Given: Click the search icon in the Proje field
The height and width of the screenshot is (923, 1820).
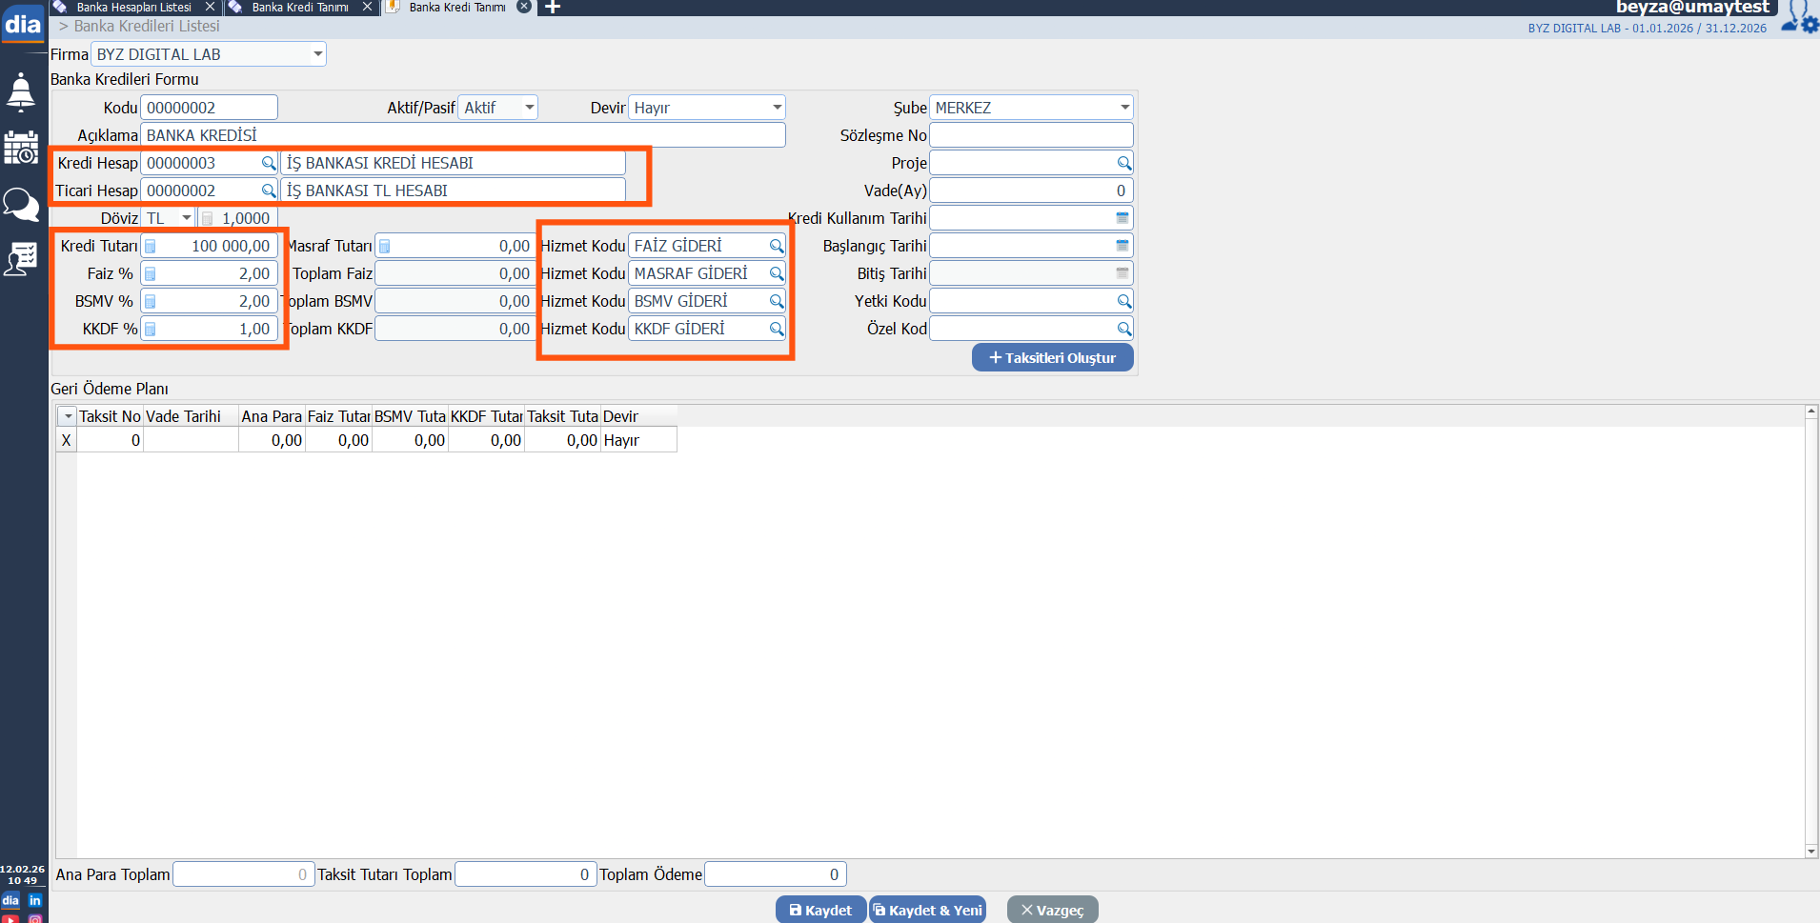Looking at the screenshot, I should pos(1124,164).
